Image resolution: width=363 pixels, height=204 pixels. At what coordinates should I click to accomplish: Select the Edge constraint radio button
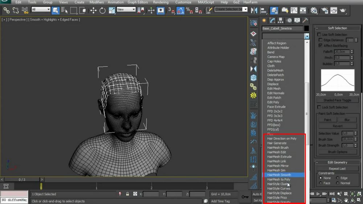click(x=338, y=178)
